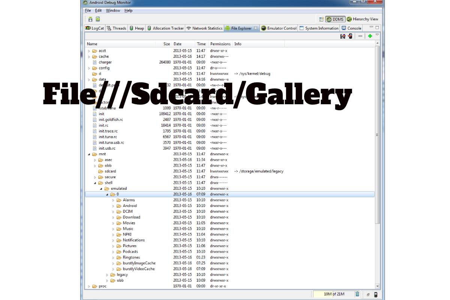
Task: Switch to Hierarchy View perspective
Action: pyautogui.click(x=362, y=19)
